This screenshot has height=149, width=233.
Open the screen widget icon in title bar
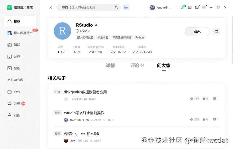click(x=190, y=7)
